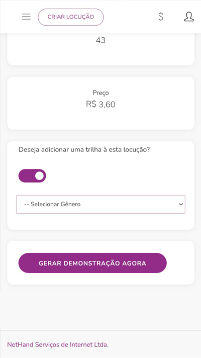Click the white knob of the trilha switch

(40, 176)
